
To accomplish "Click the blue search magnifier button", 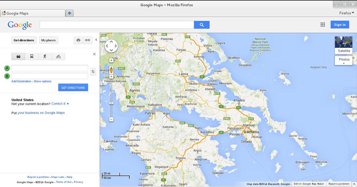I will (202, 25).
